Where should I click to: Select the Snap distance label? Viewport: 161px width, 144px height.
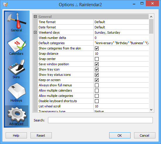coord(49,54)
